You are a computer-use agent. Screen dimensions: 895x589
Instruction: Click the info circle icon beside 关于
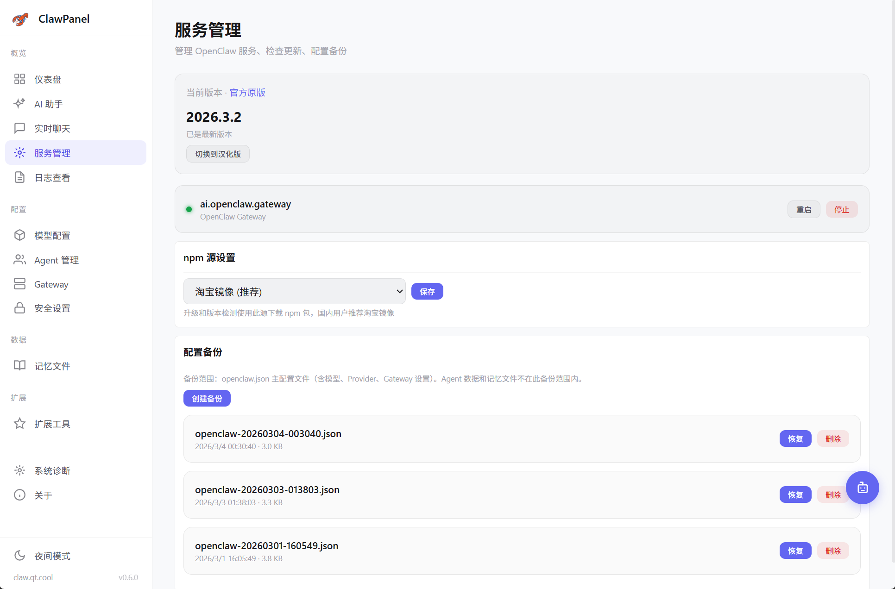tap(19, 495)
